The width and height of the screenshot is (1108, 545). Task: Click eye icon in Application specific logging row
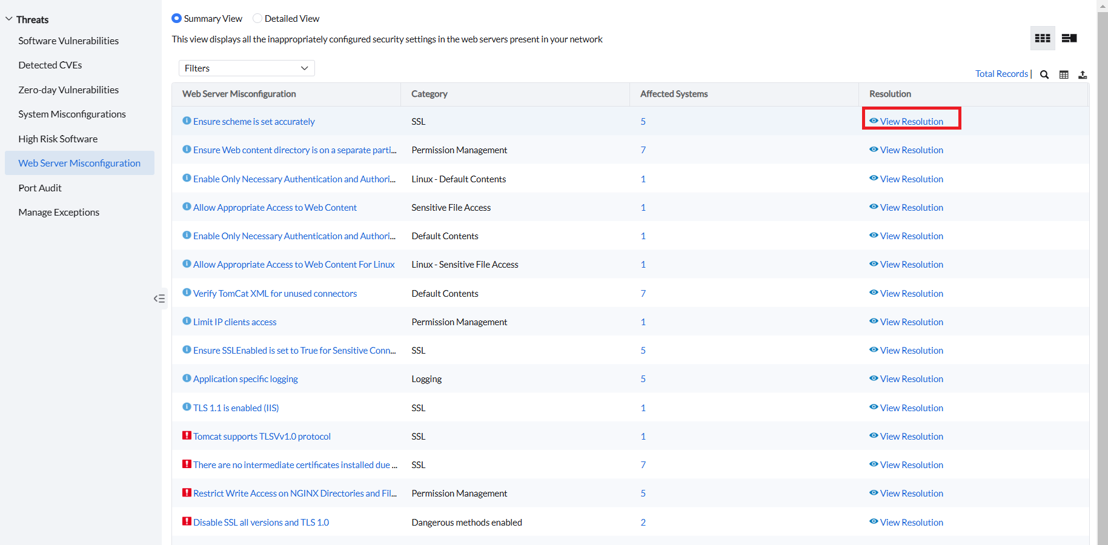(874, 378)
